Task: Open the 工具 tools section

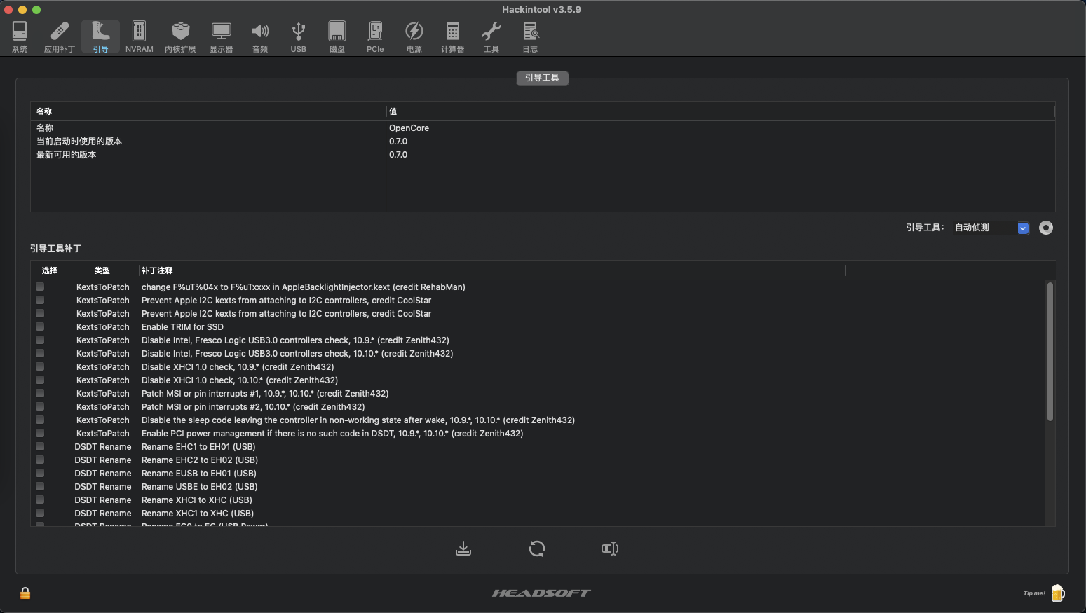Action: click(491, 36)
